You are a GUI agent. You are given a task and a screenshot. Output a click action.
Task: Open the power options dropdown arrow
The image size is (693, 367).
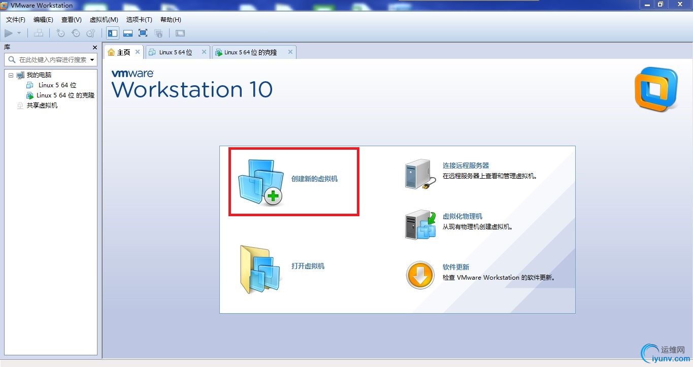click(19, 34)
